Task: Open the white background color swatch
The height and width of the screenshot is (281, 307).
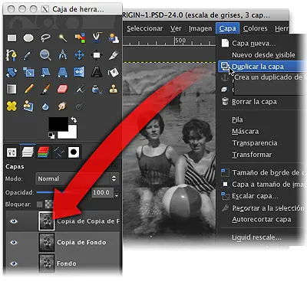Action: (x=70, y=133)
